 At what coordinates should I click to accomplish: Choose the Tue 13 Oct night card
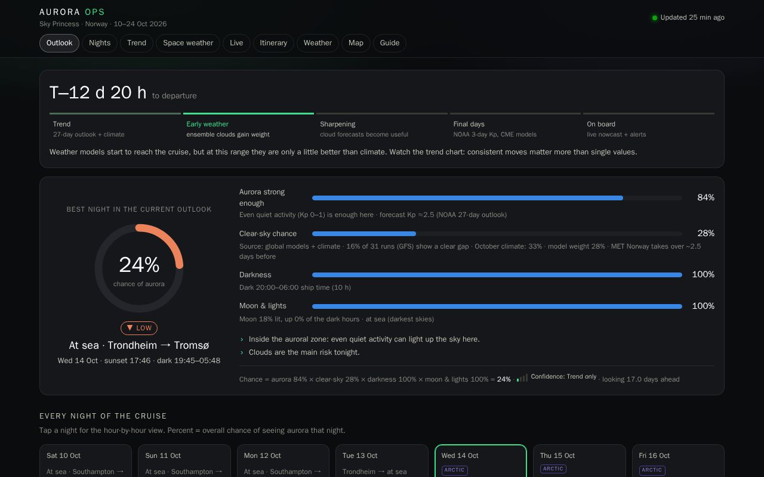(x=382, y=461)
